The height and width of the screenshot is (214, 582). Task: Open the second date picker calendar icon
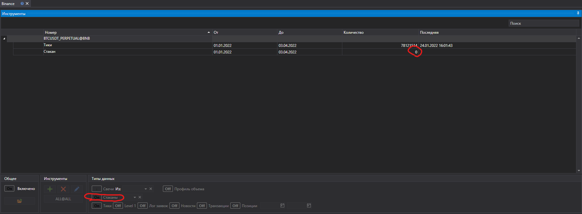[309, 206]
